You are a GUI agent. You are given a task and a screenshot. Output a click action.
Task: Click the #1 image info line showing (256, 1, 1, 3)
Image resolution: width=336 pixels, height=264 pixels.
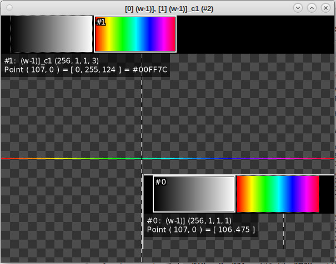point(52,60)
